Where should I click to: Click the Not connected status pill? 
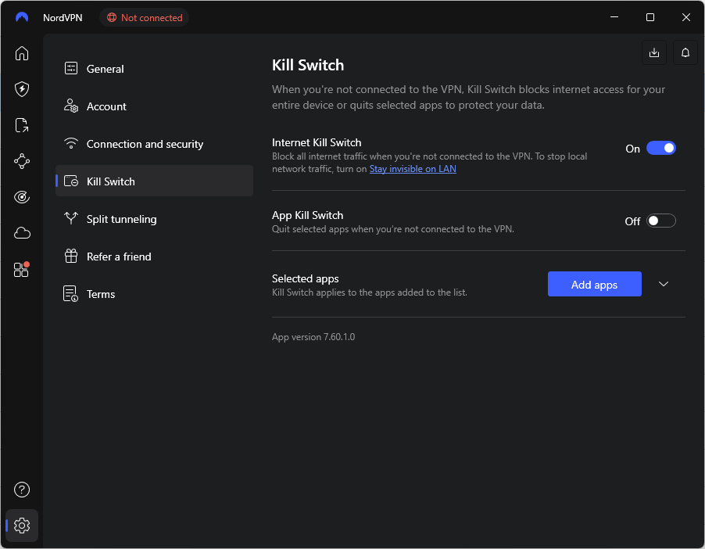point(145,17)
